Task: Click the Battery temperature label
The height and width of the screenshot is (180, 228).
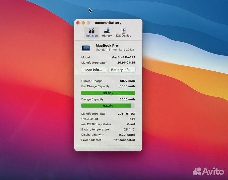Action: click(95, 129)
